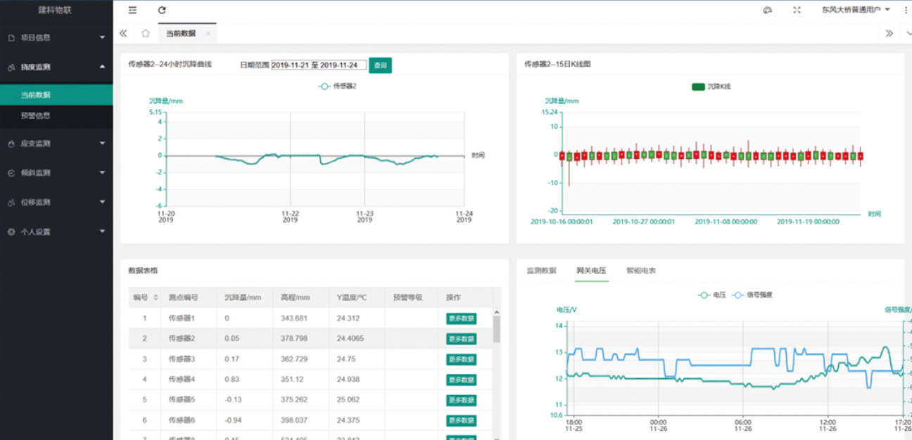Click 更多数据 for 传感器3
Viewport: 912px width, 440px height.
461,359
